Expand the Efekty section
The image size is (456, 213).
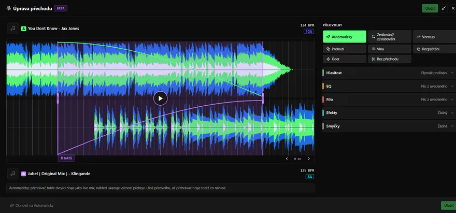point(389,112)
